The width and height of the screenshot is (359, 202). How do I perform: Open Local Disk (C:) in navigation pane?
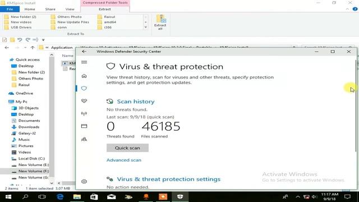[x=31, y=158]
